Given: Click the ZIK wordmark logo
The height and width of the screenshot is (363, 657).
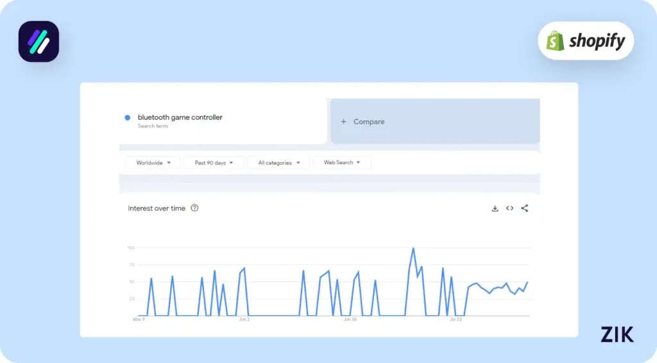Looking at the screenshot, I should (617, 334).
